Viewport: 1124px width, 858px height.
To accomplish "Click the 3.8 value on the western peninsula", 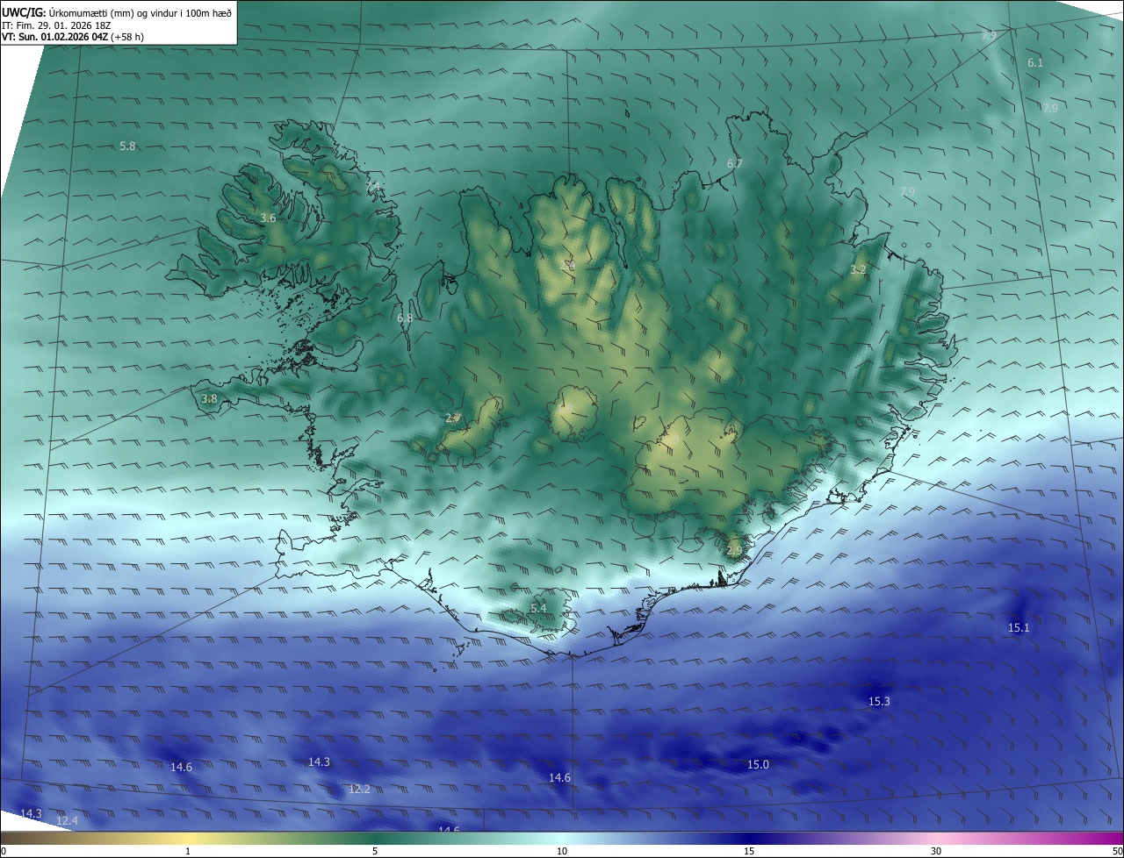I will pos(208,398).
